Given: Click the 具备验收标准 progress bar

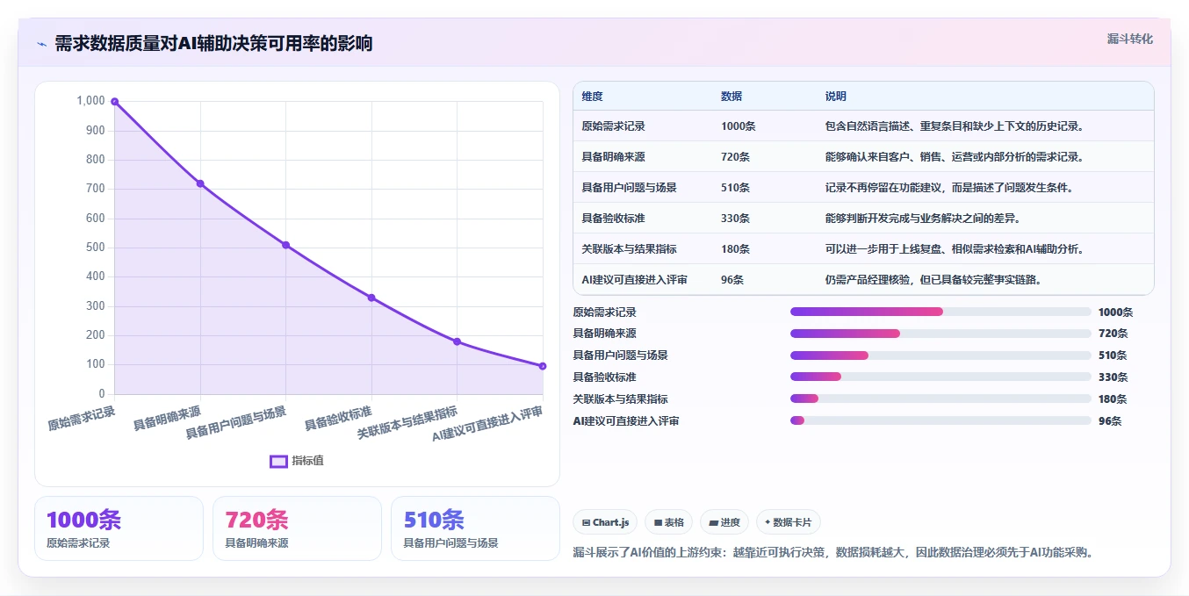Looking at the screenshot, I should [x=940, y=377].
